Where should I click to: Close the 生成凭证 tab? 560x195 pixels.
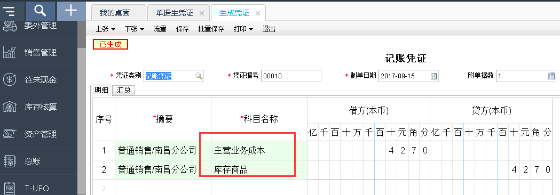click(x=257, y=13)
